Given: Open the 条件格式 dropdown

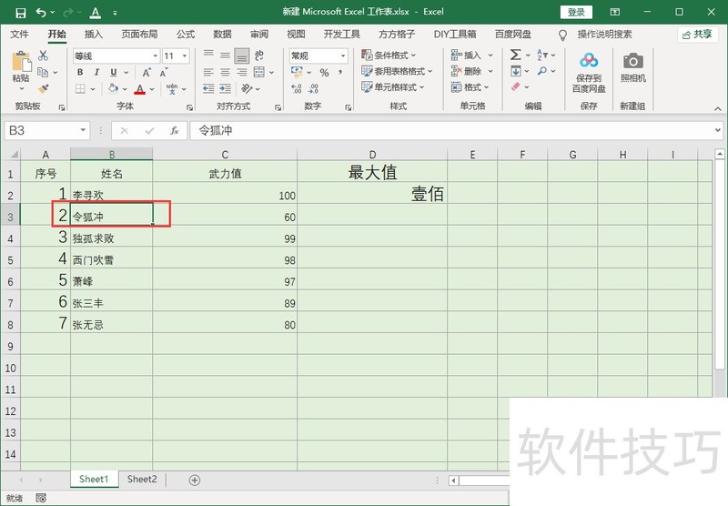Looking at the screenshot, I should tap(389, 56).
